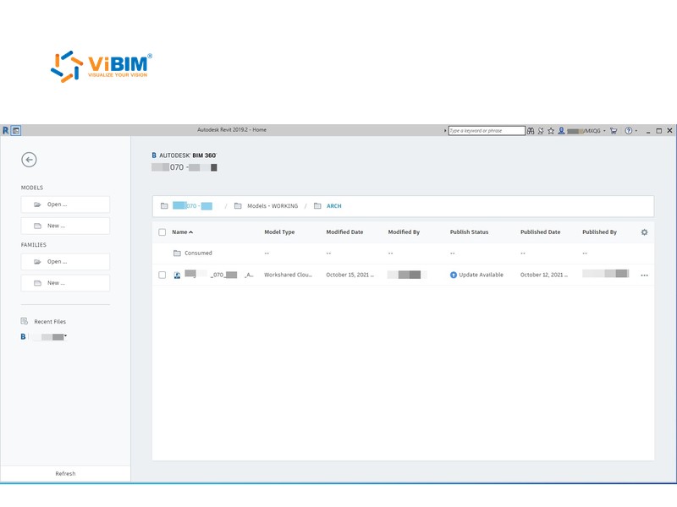Screen dimensions: 677x507
Task: Click the Workshared Clou... model type cell
Action: (x=288, y=275)
